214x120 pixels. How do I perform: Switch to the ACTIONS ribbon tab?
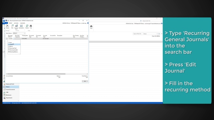coord(16,23)
